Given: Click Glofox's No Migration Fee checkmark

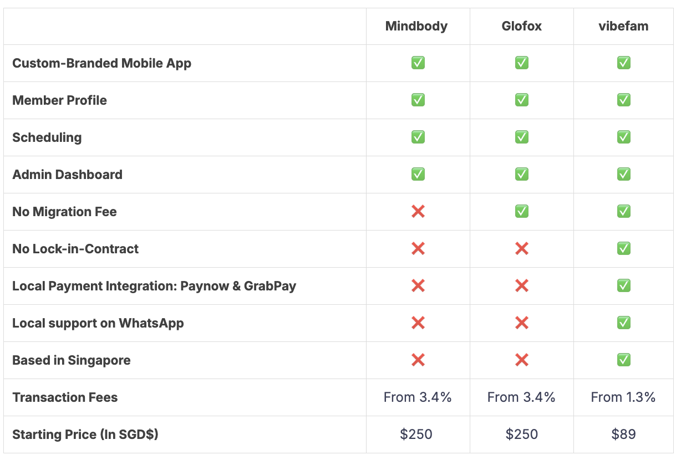Looking at the screenshot, I should pos(521,212).
